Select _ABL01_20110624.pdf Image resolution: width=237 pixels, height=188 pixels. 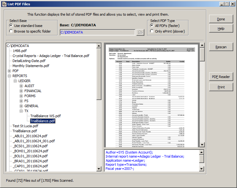point(30,136)
